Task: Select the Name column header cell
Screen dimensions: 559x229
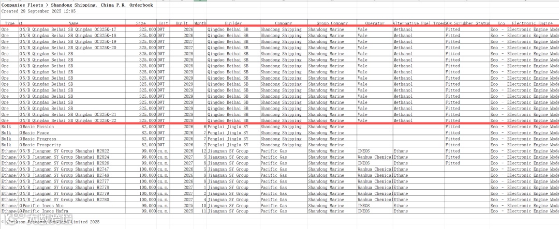Action: [73, 23]
